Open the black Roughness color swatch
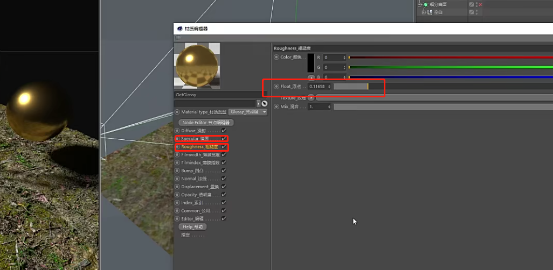553x270 pixels. 310,63
